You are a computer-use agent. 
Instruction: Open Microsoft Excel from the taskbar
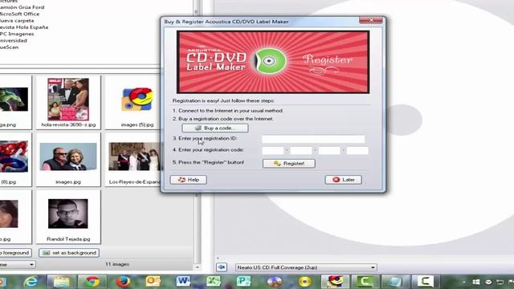214,282
